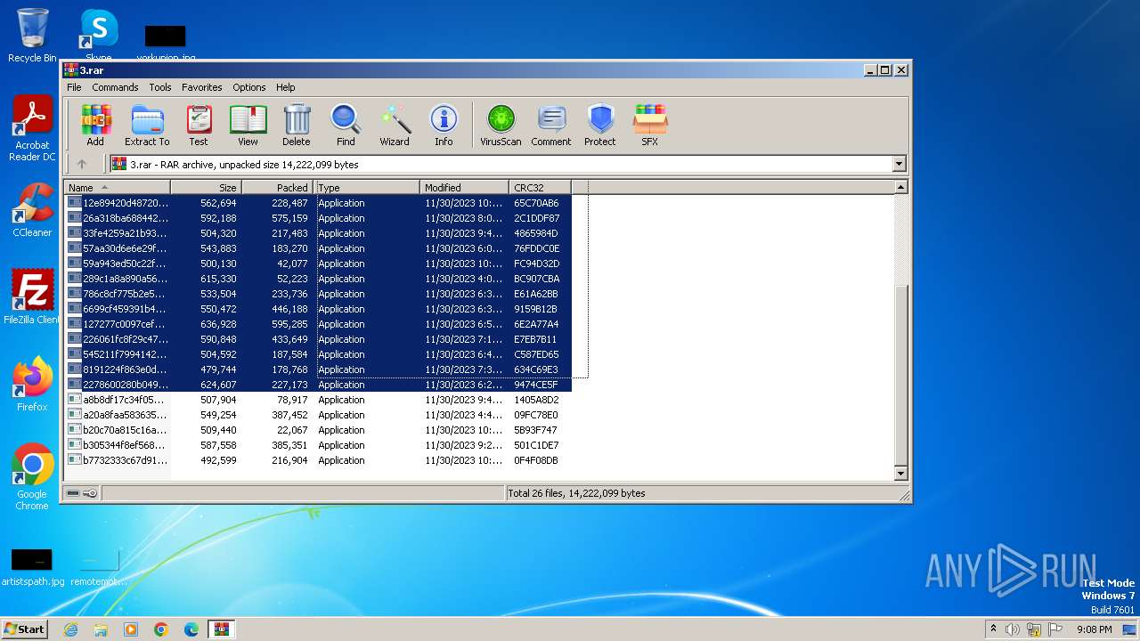This screenshot has height=641, width=1140.
Task: Open the Find tool
Action: [x=346, y=125]
